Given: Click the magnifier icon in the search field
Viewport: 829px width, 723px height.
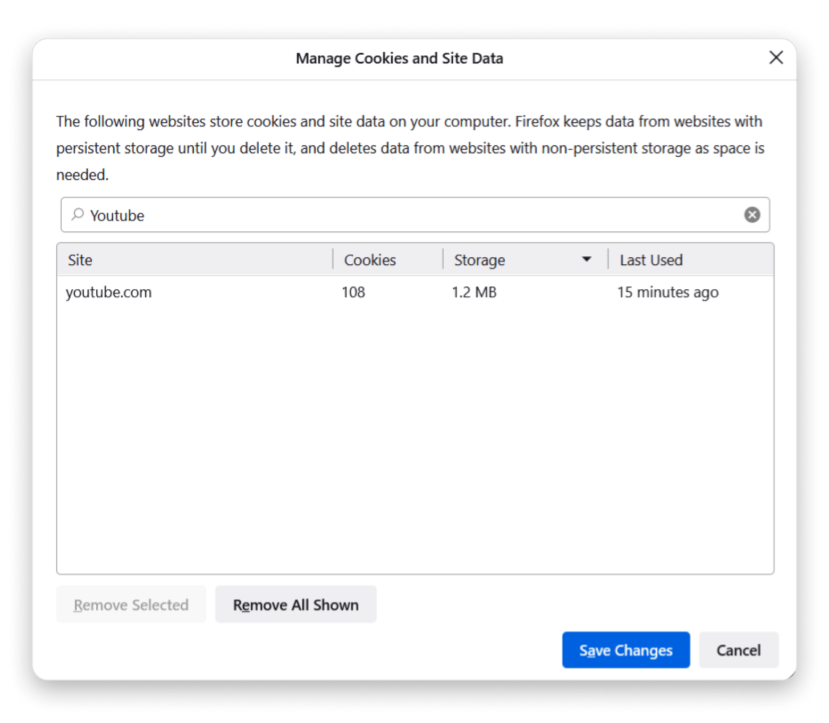Looking at the screenshot, I should 78,214.
